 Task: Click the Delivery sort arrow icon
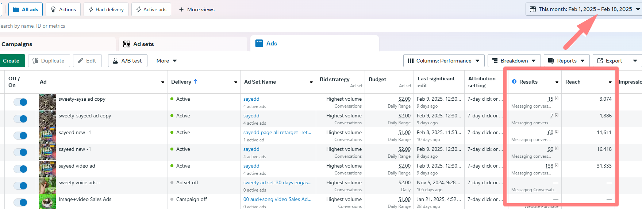[x=196, y=82]
